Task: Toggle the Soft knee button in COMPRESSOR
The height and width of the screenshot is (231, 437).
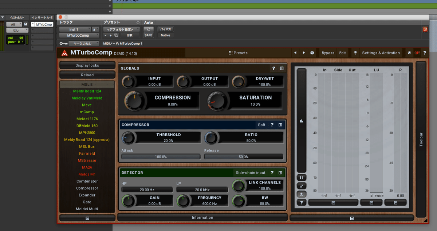Action: click(261, 125)
